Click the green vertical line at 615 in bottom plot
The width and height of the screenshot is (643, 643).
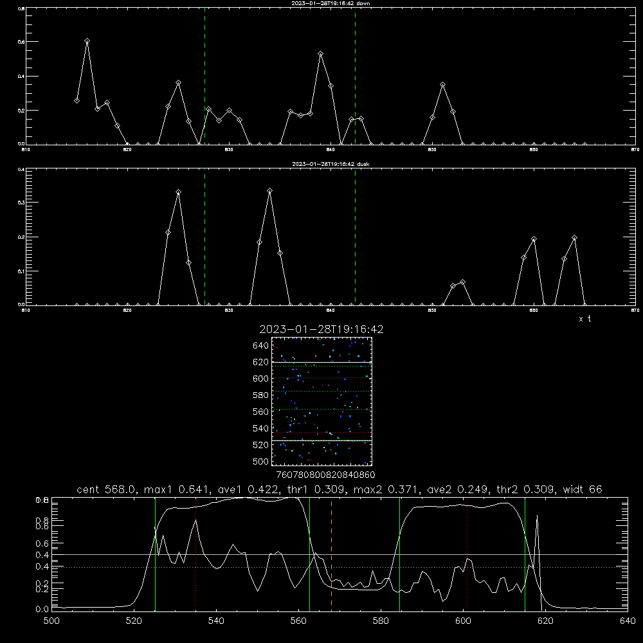click(x=525, y=554)
